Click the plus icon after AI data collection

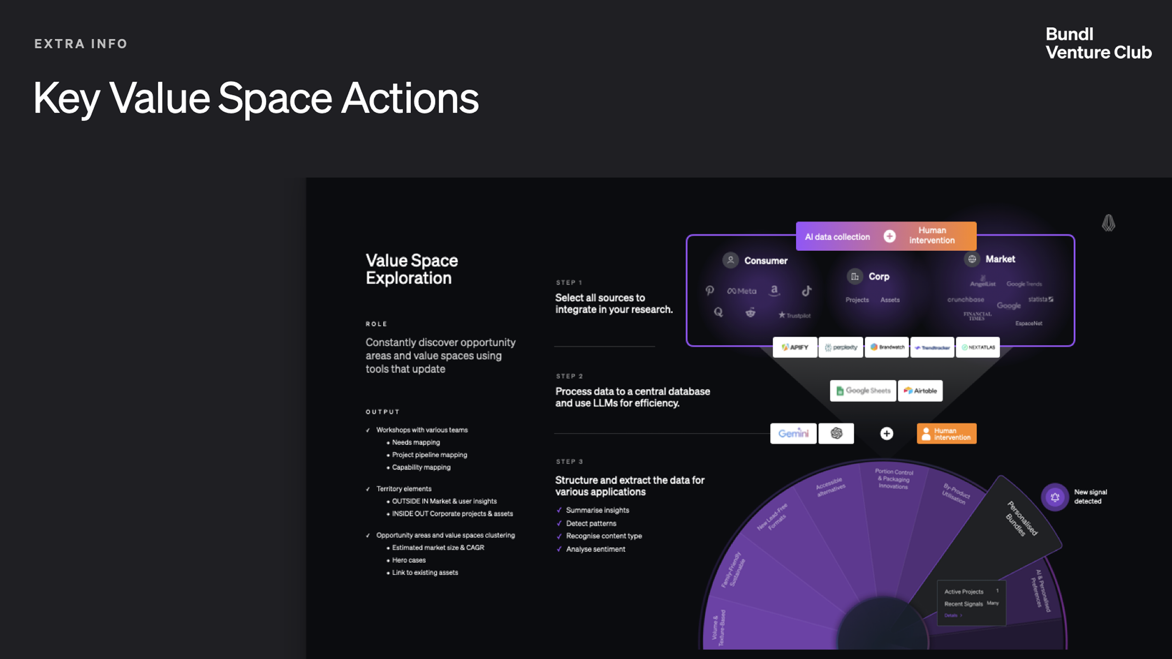tap(890, 236)
